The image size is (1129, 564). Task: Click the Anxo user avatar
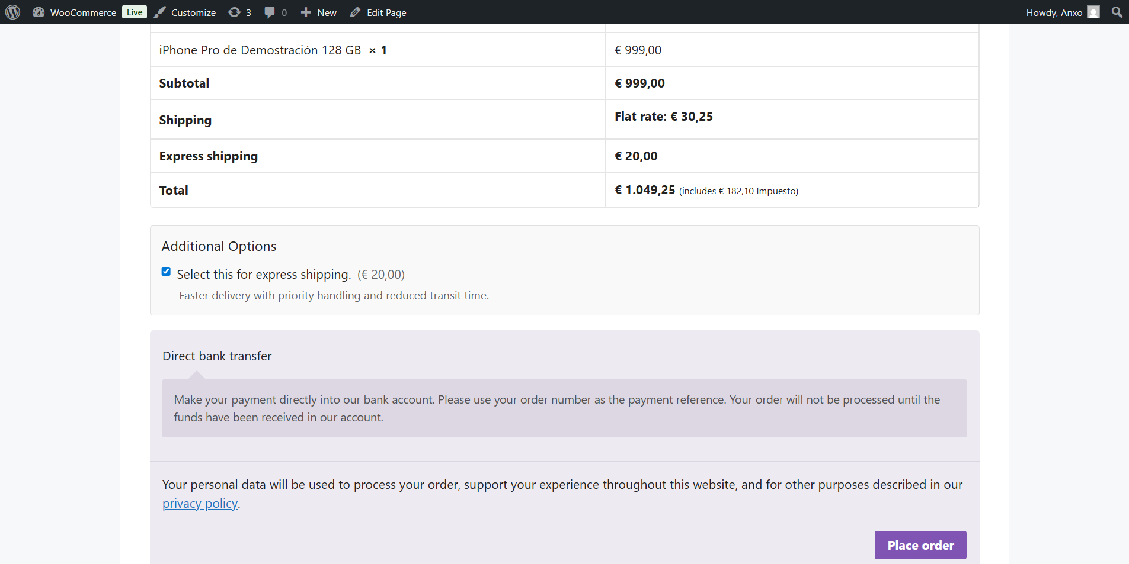pos(1093,12)
